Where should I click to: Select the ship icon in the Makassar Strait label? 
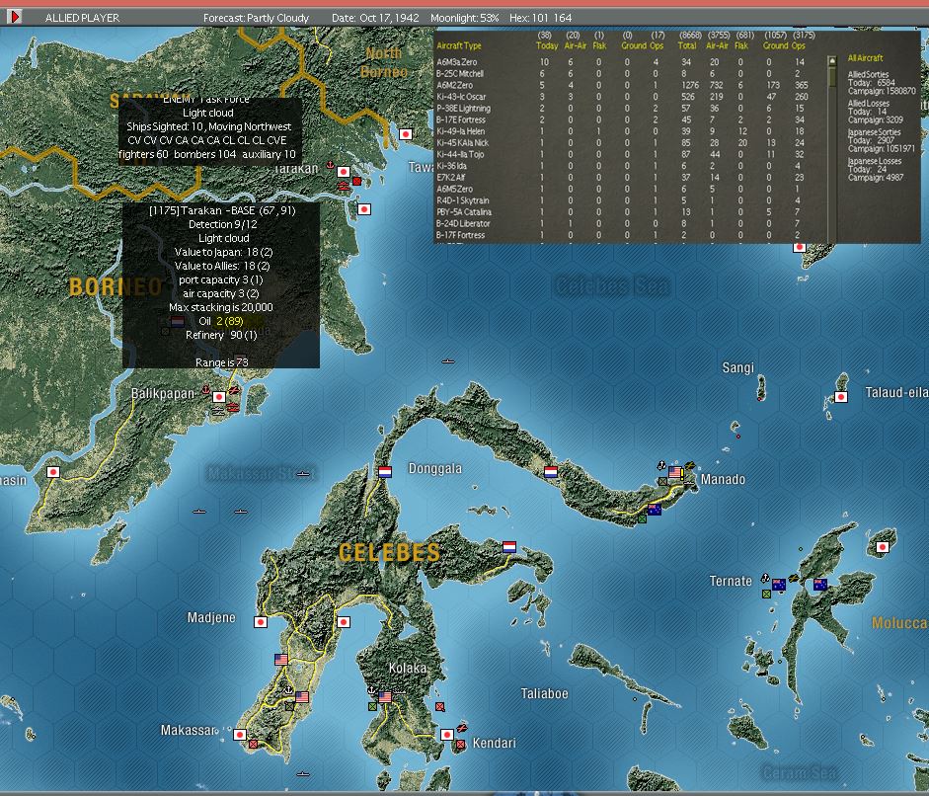(x=303, y=474)
